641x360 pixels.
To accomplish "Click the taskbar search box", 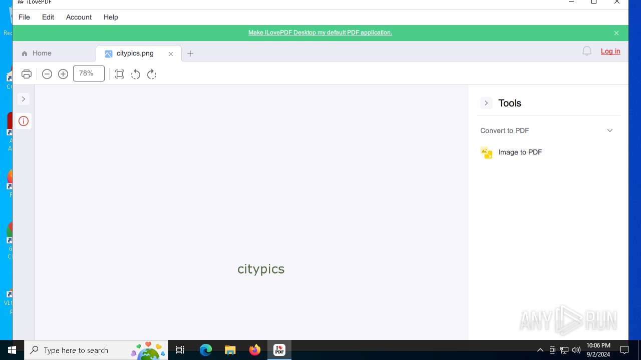I will 96,350.
